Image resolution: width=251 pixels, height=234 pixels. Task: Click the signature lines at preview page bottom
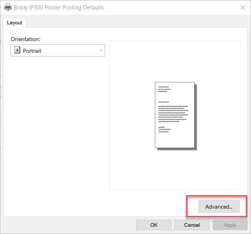[x=164, y=130]
